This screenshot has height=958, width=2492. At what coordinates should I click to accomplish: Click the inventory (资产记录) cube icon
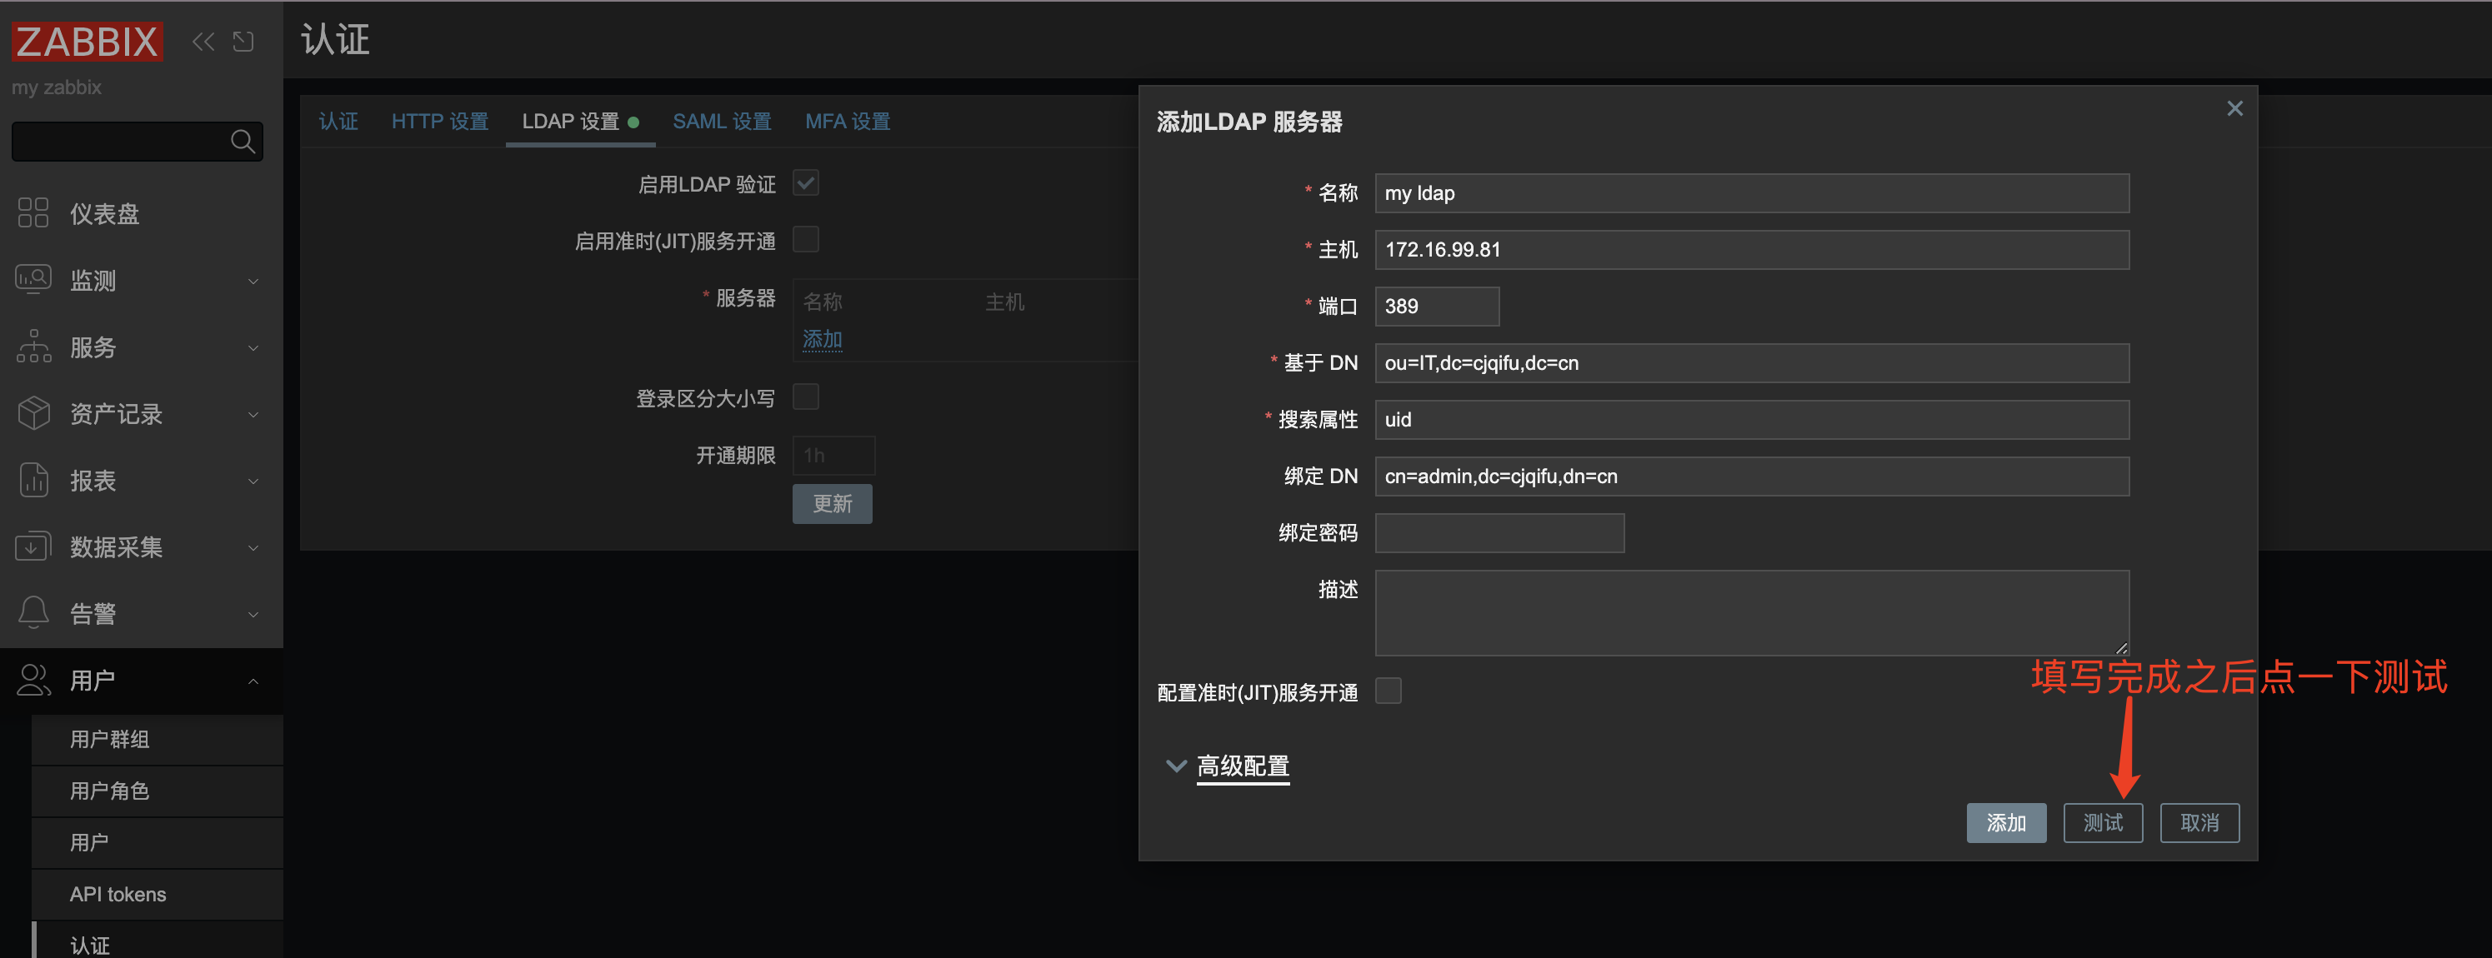(33, 413)
